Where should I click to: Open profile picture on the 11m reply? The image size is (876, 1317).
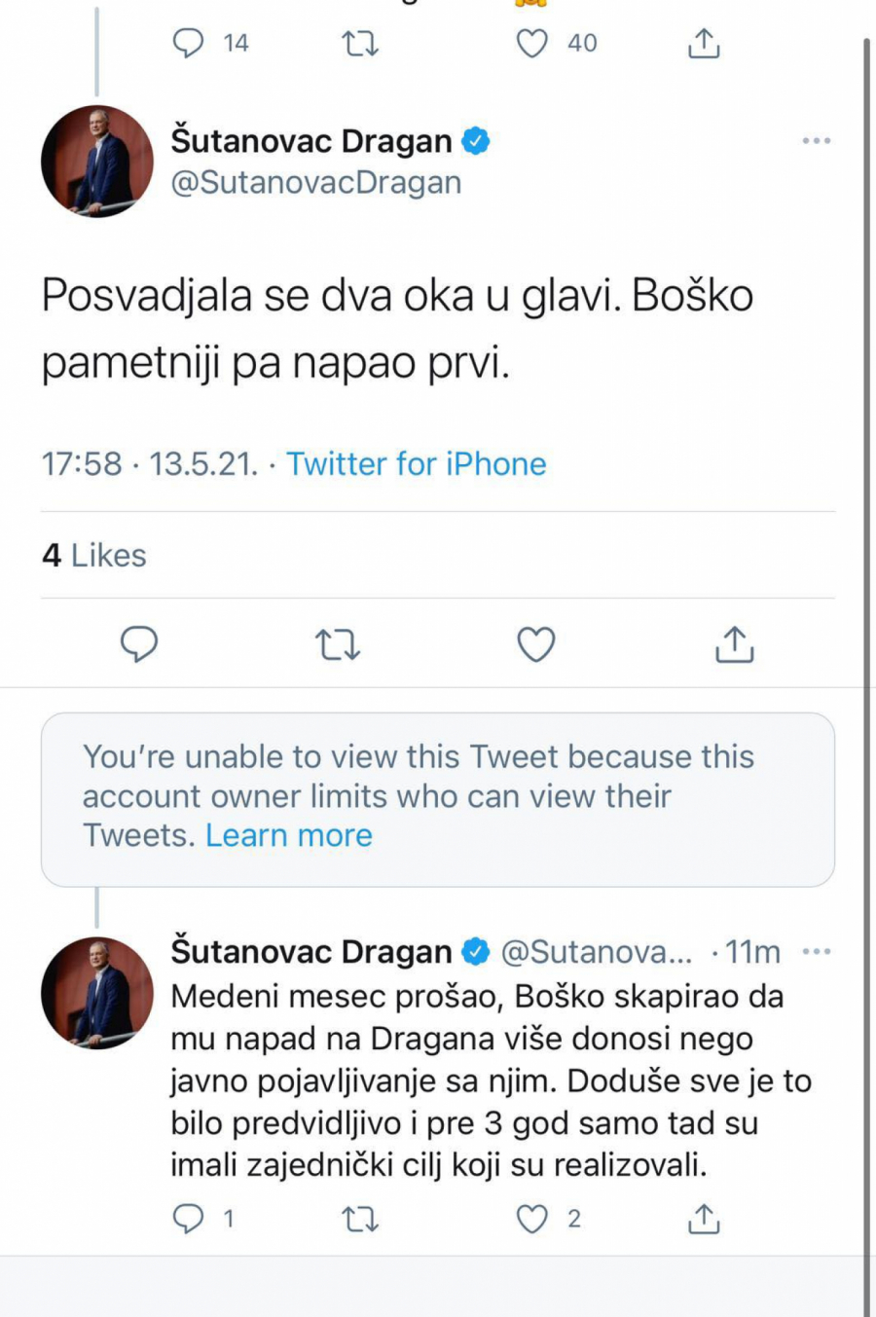pos(96,993)
